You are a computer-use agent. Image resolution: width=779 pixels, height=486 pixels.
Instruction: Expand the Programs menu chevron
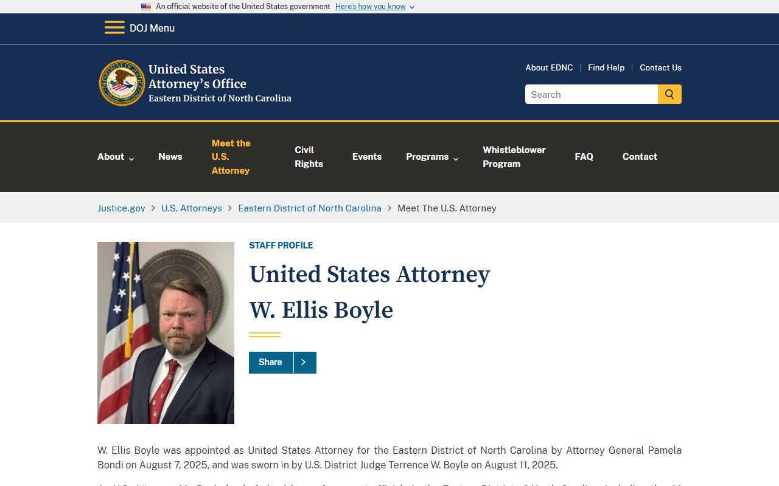456,158
